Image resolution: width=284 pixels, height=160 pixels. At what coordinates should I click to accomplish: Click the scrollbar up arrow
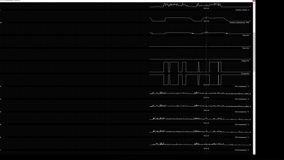254,4
